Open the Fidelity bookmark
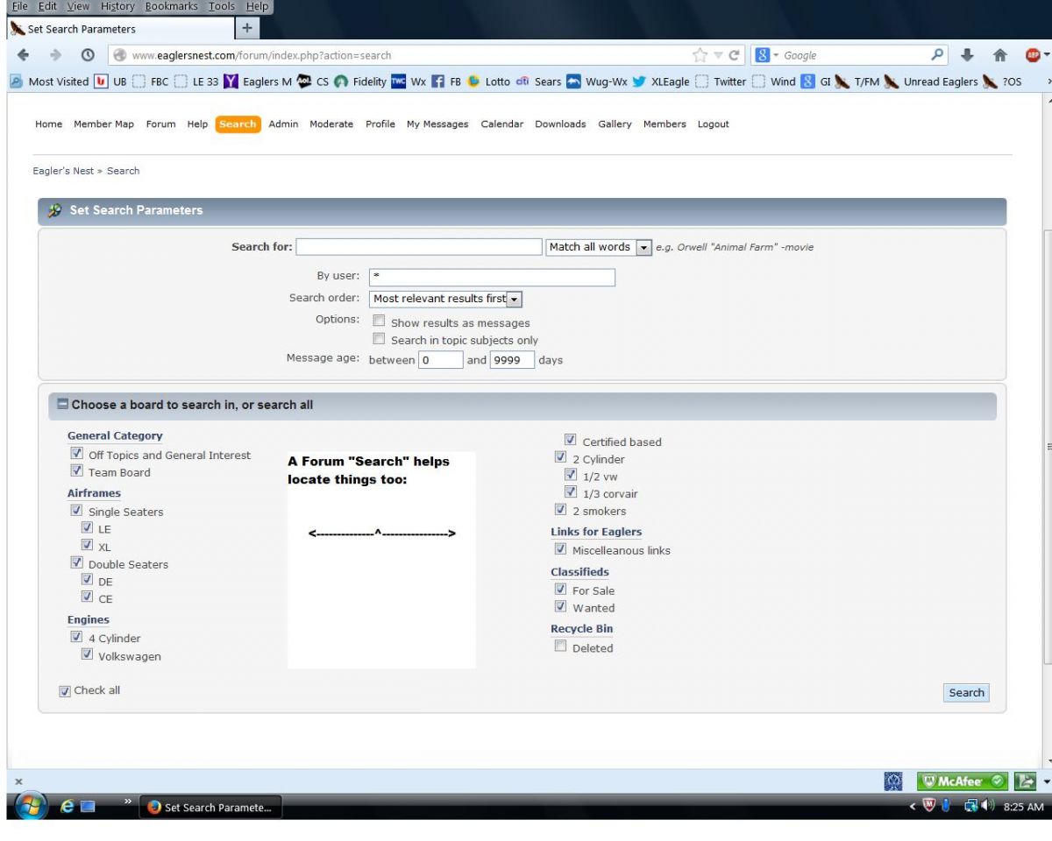Viewport: 1052px width, 841px height. click(x=360, y=81)
